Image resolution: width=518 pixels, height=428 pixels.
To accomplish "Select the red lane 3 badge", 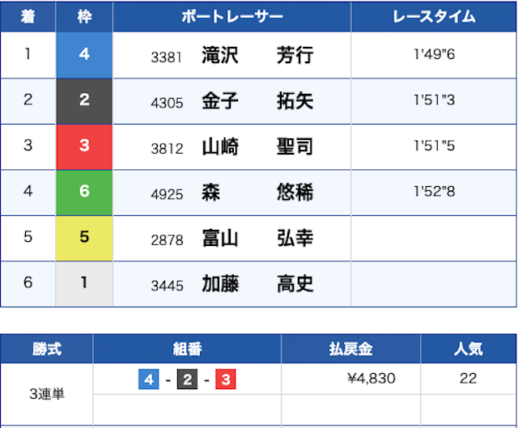I will [x=84, y=147].
